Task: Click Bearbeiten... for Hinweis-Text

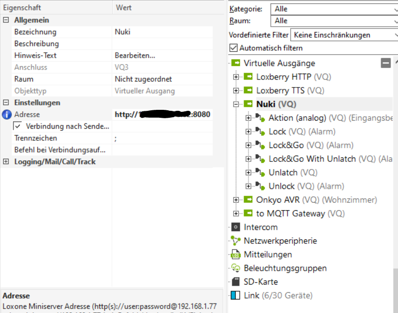Action: click(135, 56)
